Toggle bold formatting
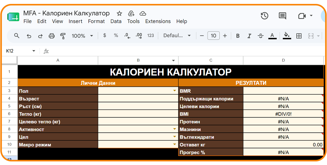The height and width of the screenshot is (165, 327). 238,36
